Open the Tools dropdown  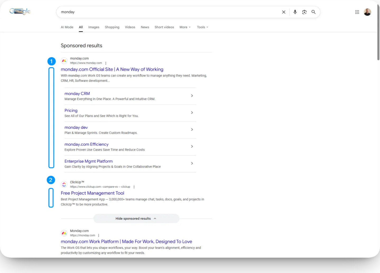(x=203, y=27)
